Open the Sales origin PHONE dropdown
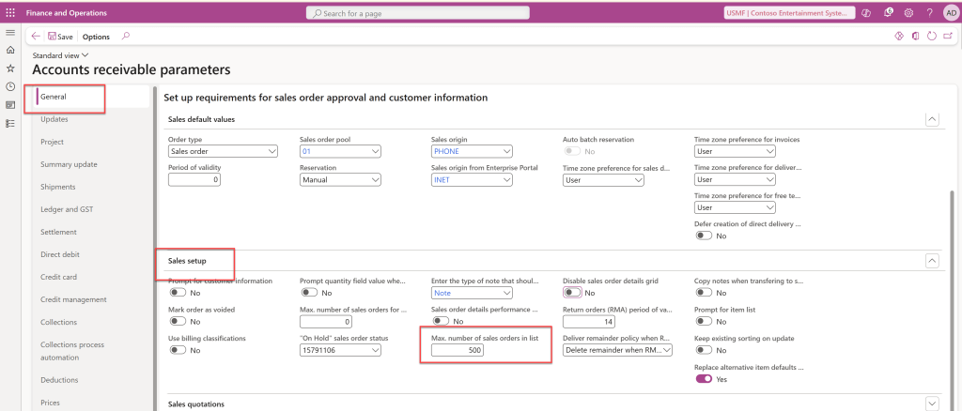 pyautogui.click(x=472, y=151)
